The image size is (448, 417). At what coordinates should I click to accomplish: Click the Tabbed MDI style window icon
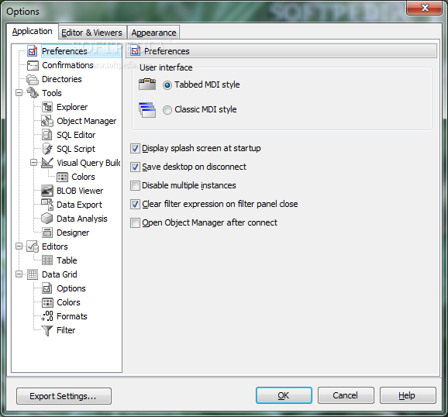point(147,84)
